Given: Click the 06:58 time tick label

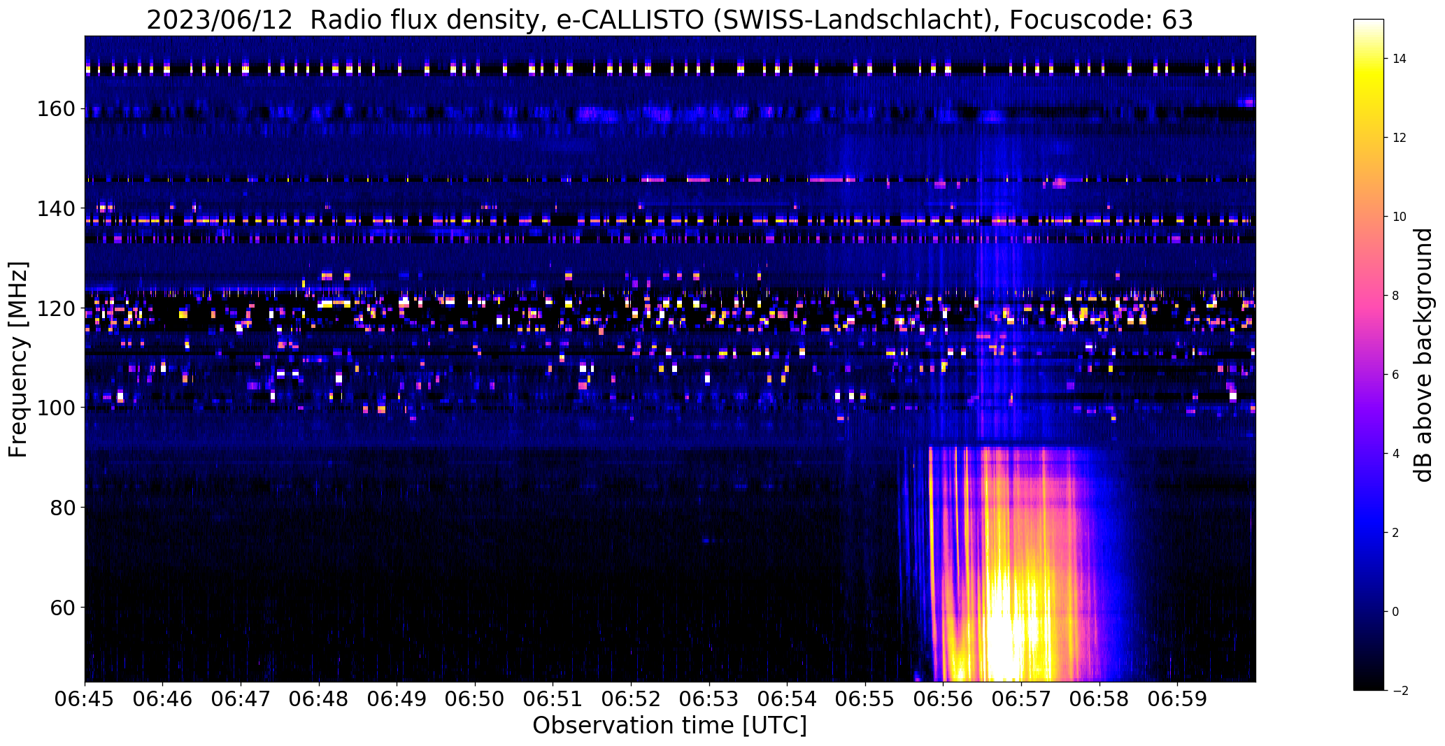Looking at the screenshot, I should [1100, 700].
